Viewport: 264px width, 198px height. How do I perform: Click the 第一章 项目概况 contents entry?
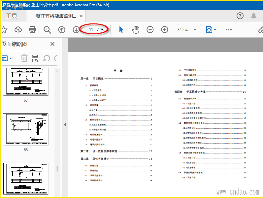[116, 79]
